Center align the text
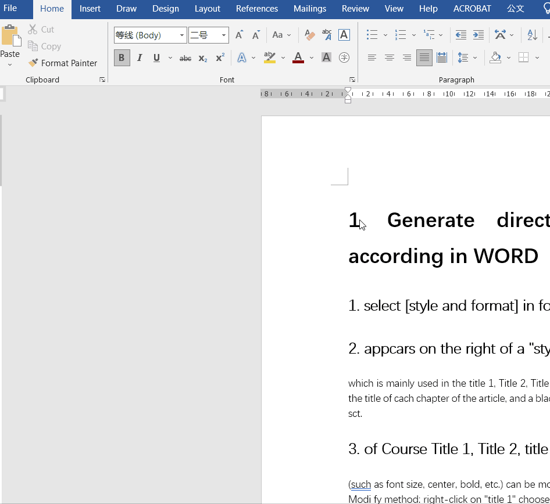Viewport: 550px width, 504px height. 390,58
